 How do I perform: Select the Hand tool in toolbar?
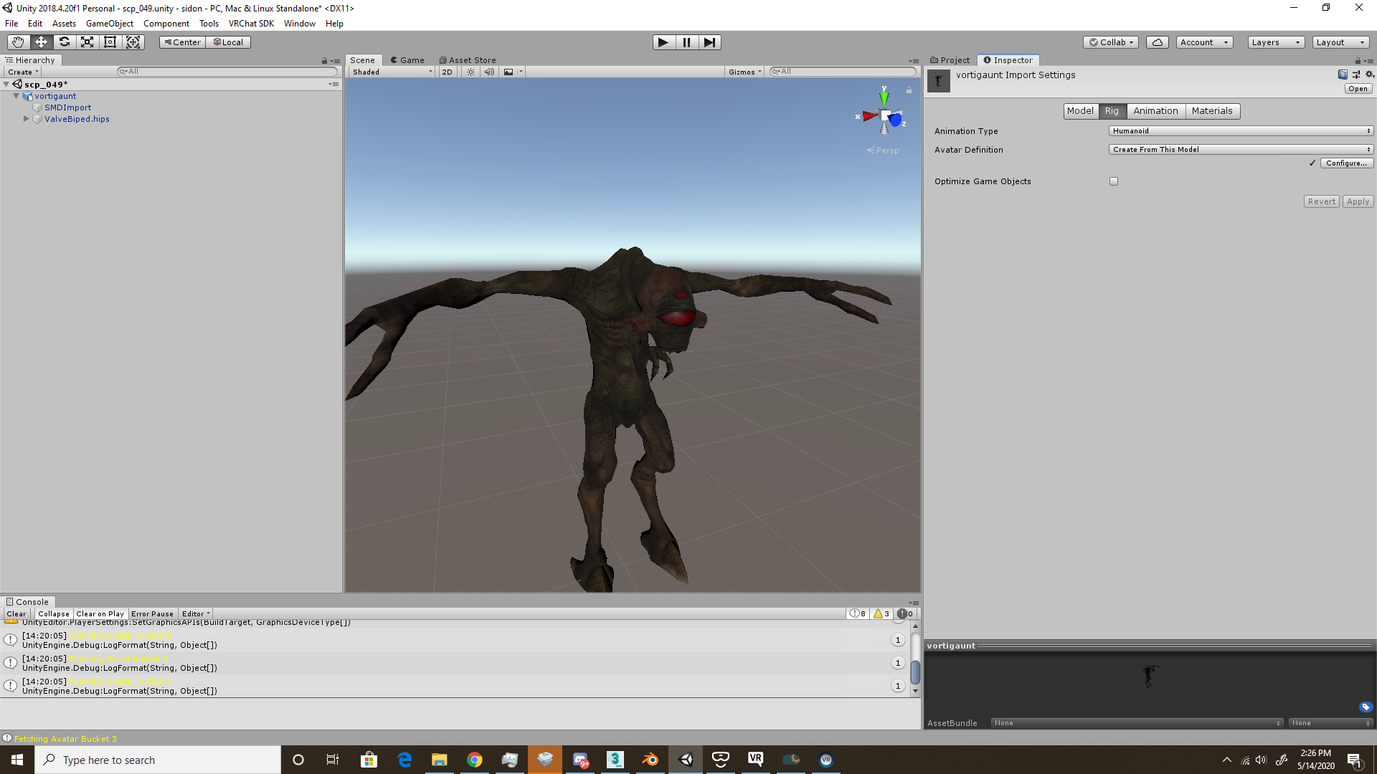pos(18,42)
